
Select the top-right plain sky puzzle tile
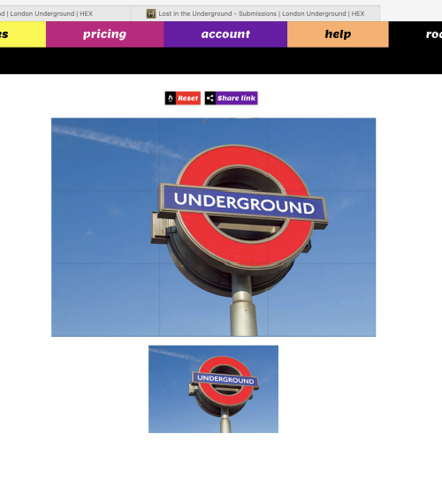click(x=322, y=154)
